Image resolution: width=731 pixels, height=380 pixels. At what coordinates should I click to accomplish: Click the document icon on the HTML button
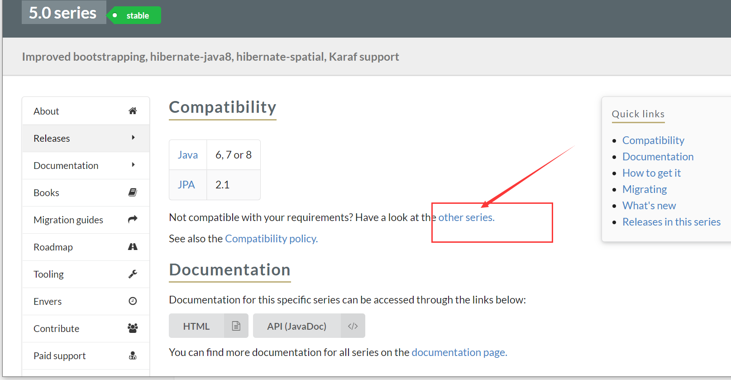tap(236, 326)
